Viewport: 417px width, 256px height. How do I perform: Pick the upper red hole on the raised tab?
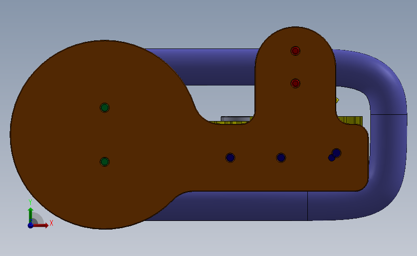click(x=295, y=51)
